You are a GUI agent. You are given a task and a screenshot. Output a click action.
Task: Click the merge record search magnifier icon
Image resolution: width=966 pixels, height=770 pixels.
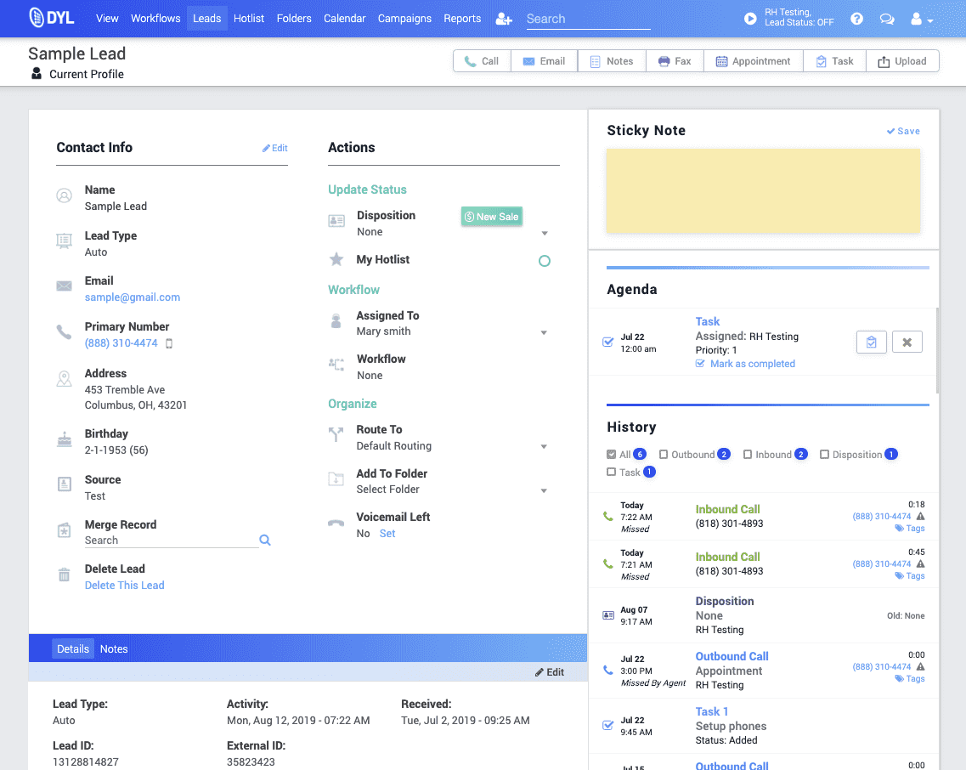(265, 541)
